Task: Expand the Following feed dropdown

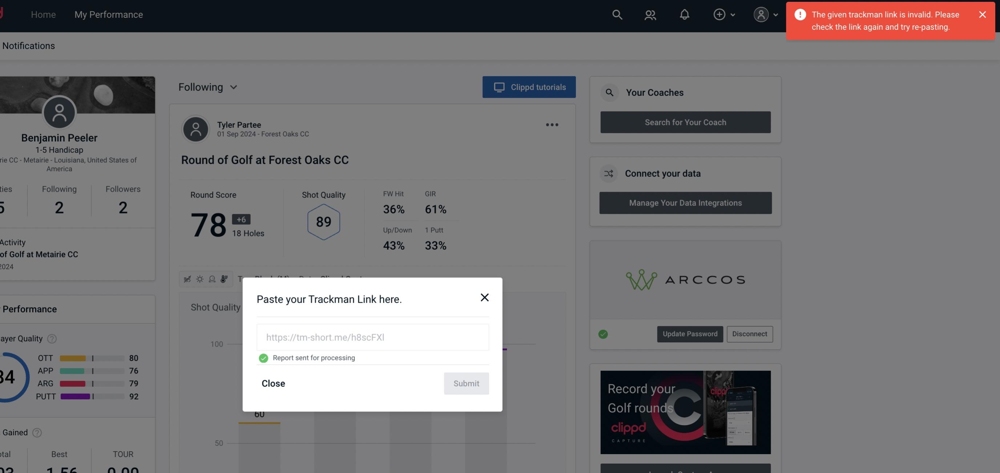Action: click(x=209, y=87)
